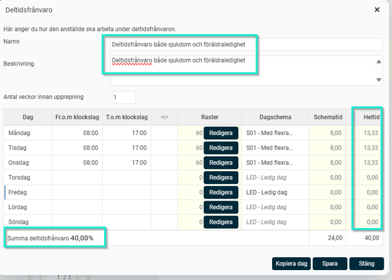
Task: Click into the Beskrivning text box
Action: pyautogui.click(x=241, y=70)
